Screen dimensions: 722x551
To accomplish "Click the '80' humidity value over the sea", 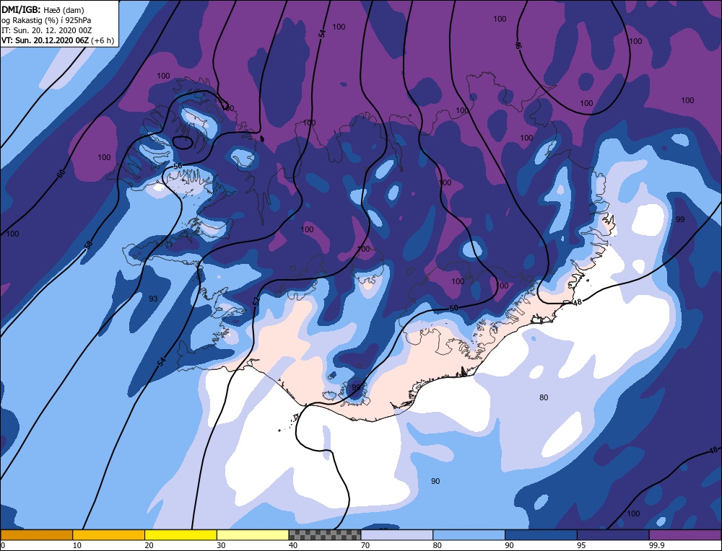I will pos(544,397).
